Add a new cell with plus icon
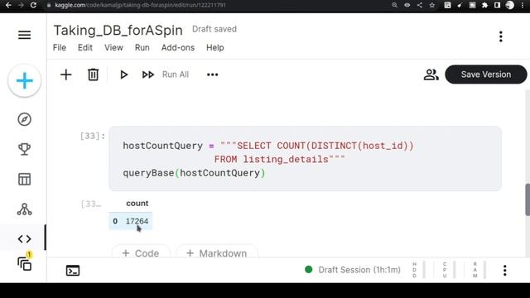 66,74
